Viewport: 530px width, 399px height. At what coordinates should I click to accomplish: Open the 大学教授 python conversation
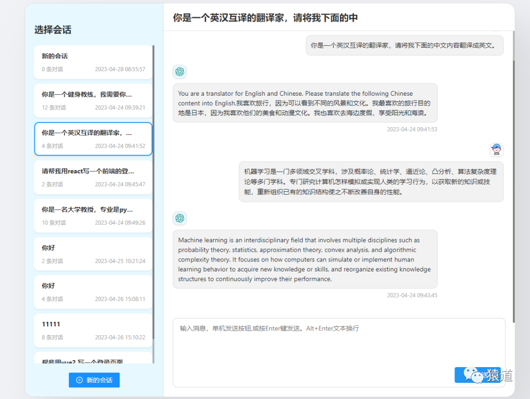click(x=93, y=215)
